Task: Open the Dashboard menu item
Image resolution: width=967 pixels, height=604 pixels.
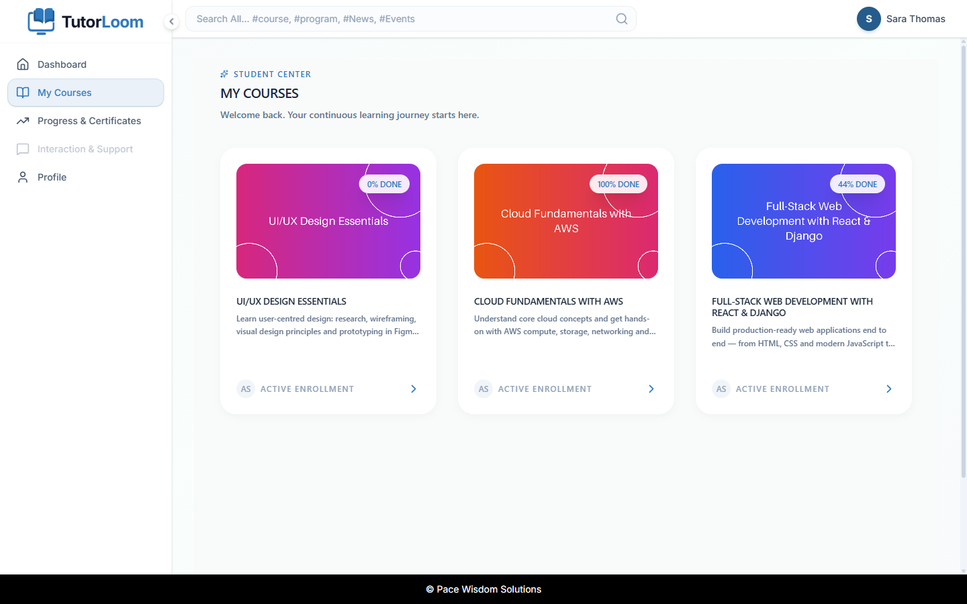Action: [85, 64]
